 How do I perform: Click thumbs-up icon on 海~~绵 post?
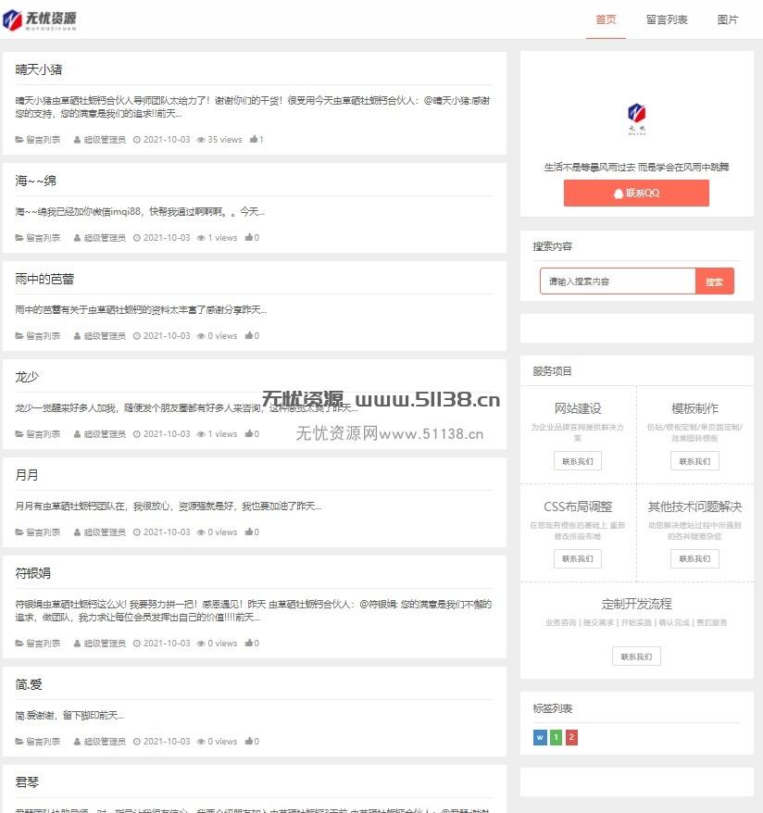pos(249,237)
